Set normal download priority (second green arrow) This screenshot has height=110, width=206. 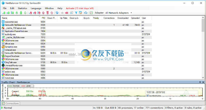[x=8, y=13]
